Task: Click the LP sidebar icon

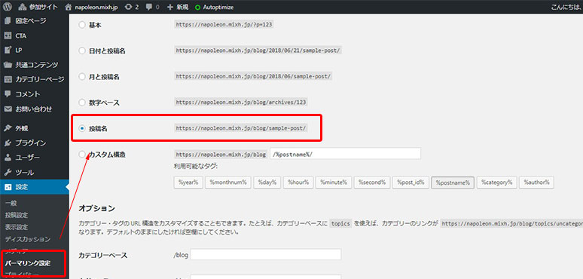Action: pyautogui.click(x=8, y=51)
